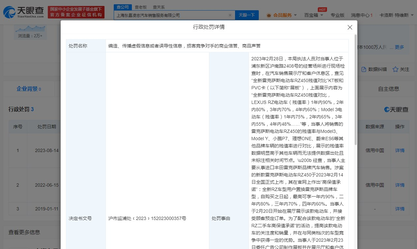
Task: Click the dialog's vertical scrollbar thumb
Action: 355,89
